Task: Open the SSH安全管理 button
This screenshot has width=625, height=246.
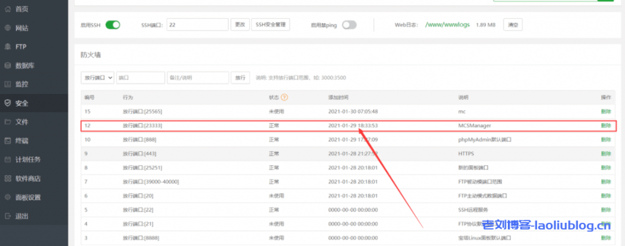Action: tap(270, 25)
